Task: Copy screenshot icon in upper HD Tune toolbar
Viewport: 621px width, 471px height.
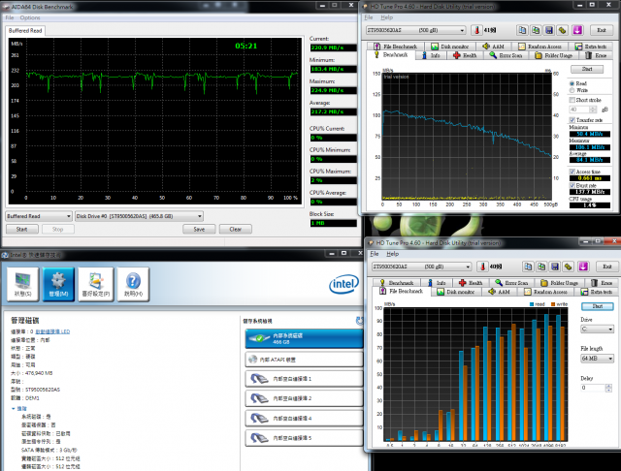Action: [x=536, y=30]
